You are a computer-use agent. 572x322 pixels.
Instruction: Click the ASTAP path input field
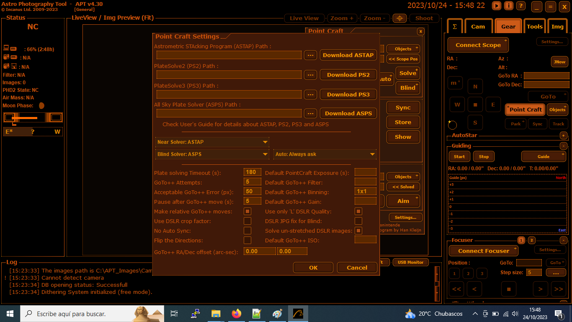229,55
